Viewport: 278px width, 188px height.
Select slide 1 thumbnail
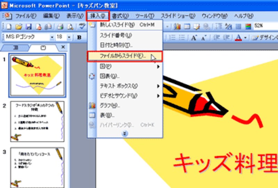(x=38, y=75)
